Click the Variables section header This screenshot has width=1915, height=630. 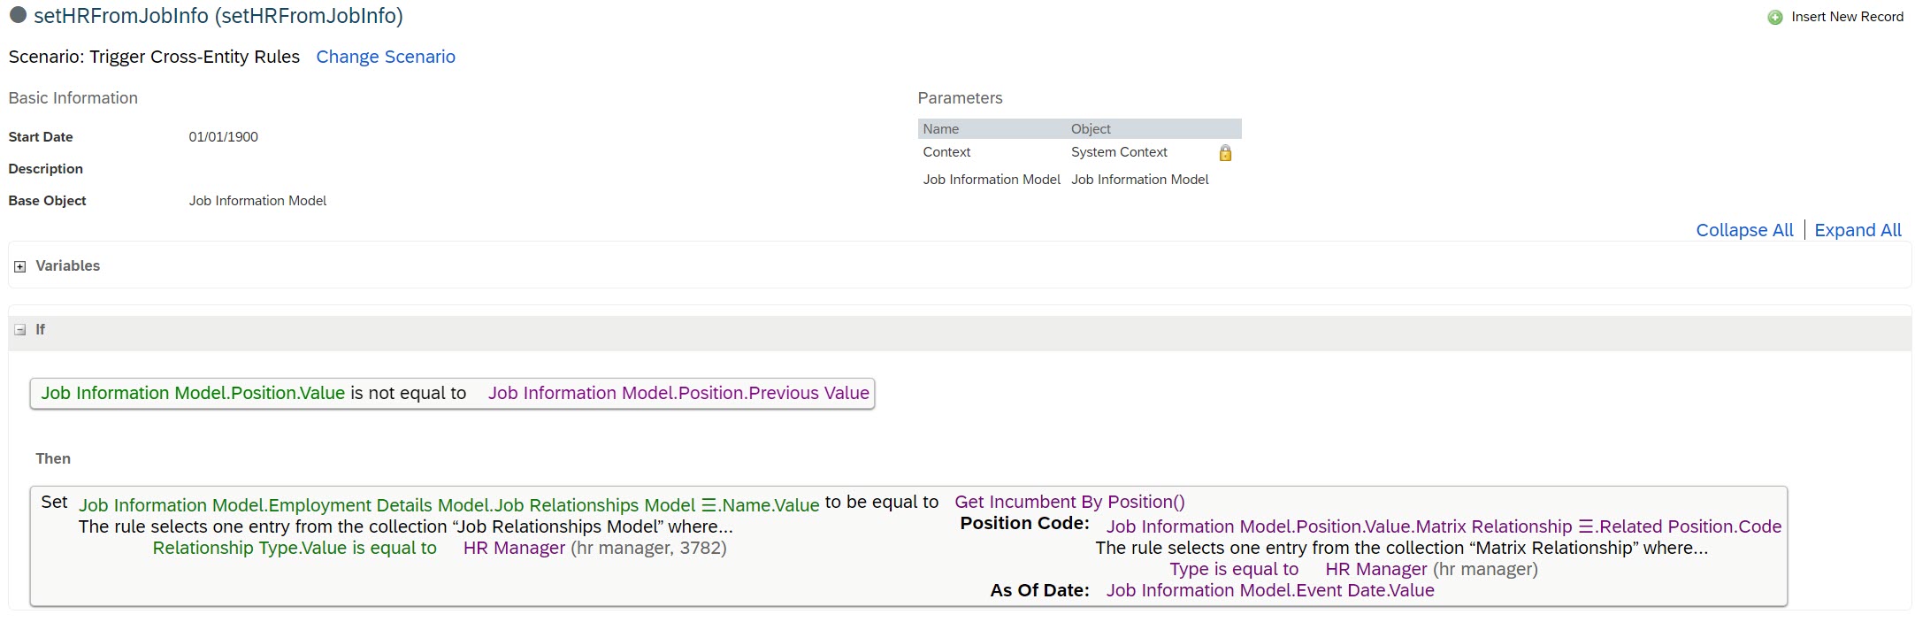point(67,265)
